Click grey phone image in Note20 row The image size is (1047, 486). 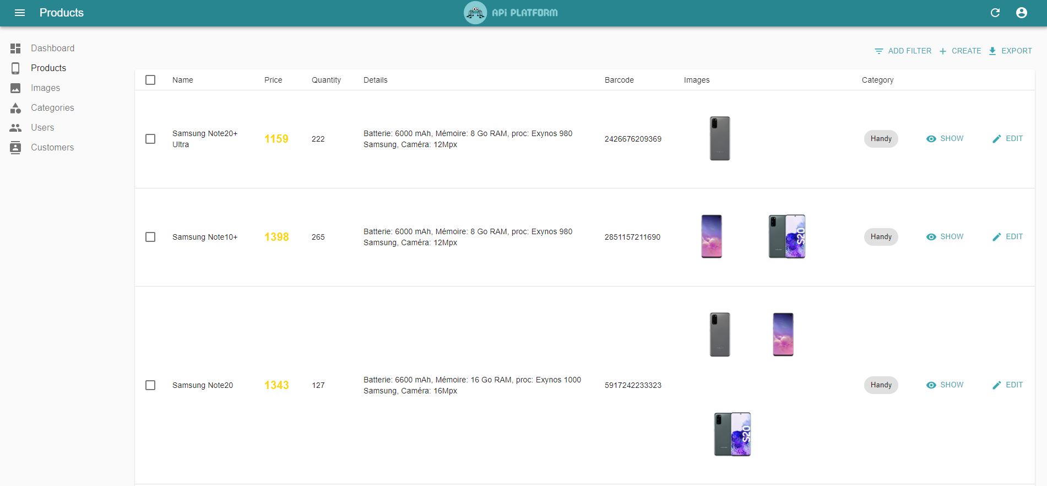click(720, 334)
